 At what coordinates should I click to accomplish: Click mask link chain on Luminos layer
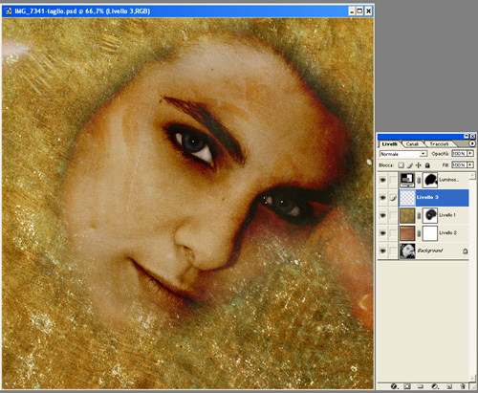coord(419,181)
